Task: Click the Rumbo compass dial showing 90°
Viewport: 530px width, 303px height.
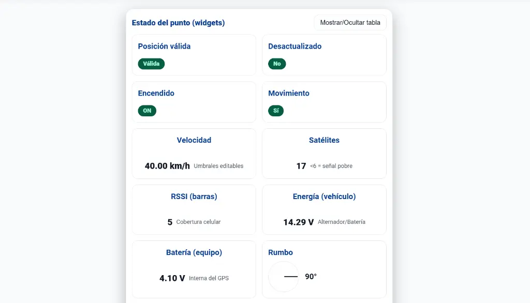Action: (x=284, y=277)
